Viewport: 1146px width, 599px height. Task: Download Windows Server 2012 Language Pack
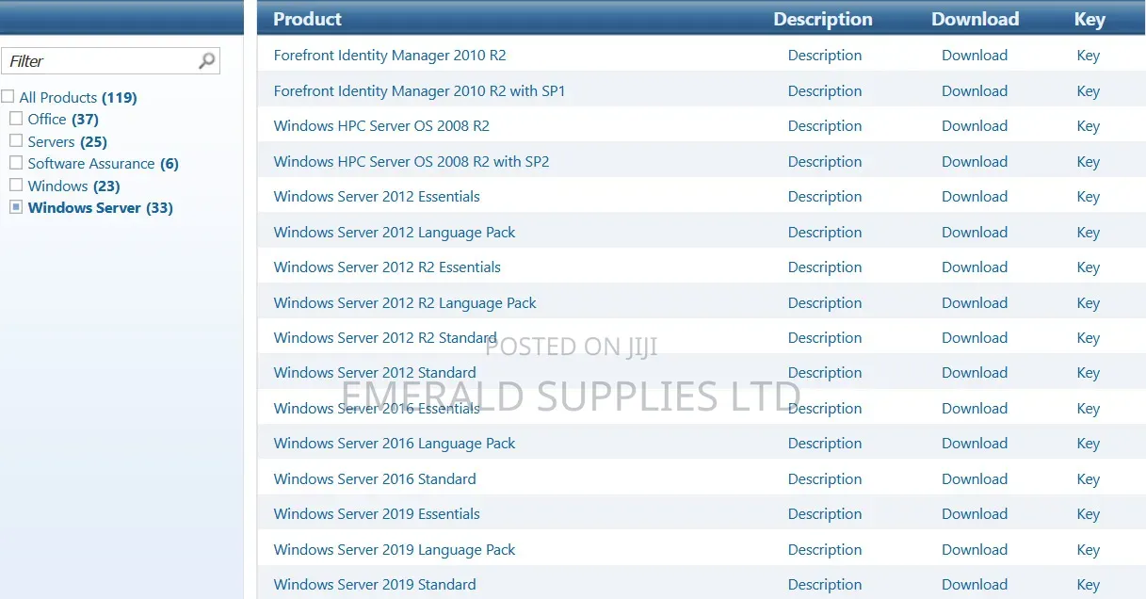(975, 233)
